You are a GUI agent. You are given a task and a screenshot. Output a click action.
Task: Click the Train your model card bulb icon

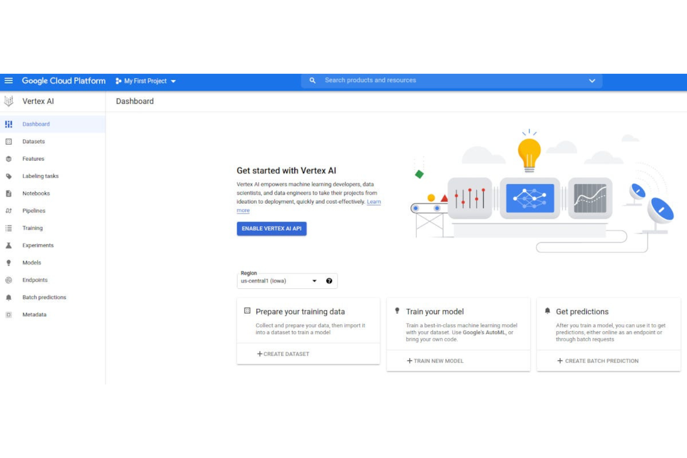[x=397, y=311]
